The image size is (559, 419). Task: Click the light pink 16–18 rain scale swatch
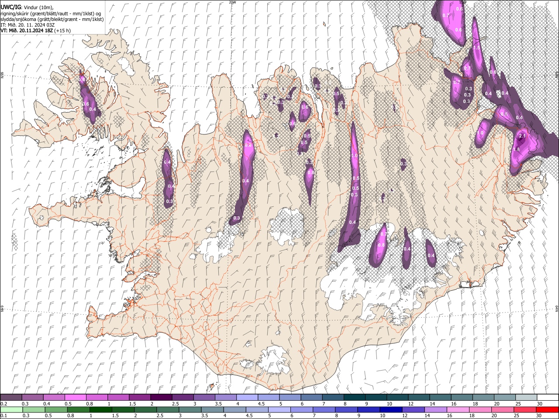pyautogui.click(x=457, y=409)
